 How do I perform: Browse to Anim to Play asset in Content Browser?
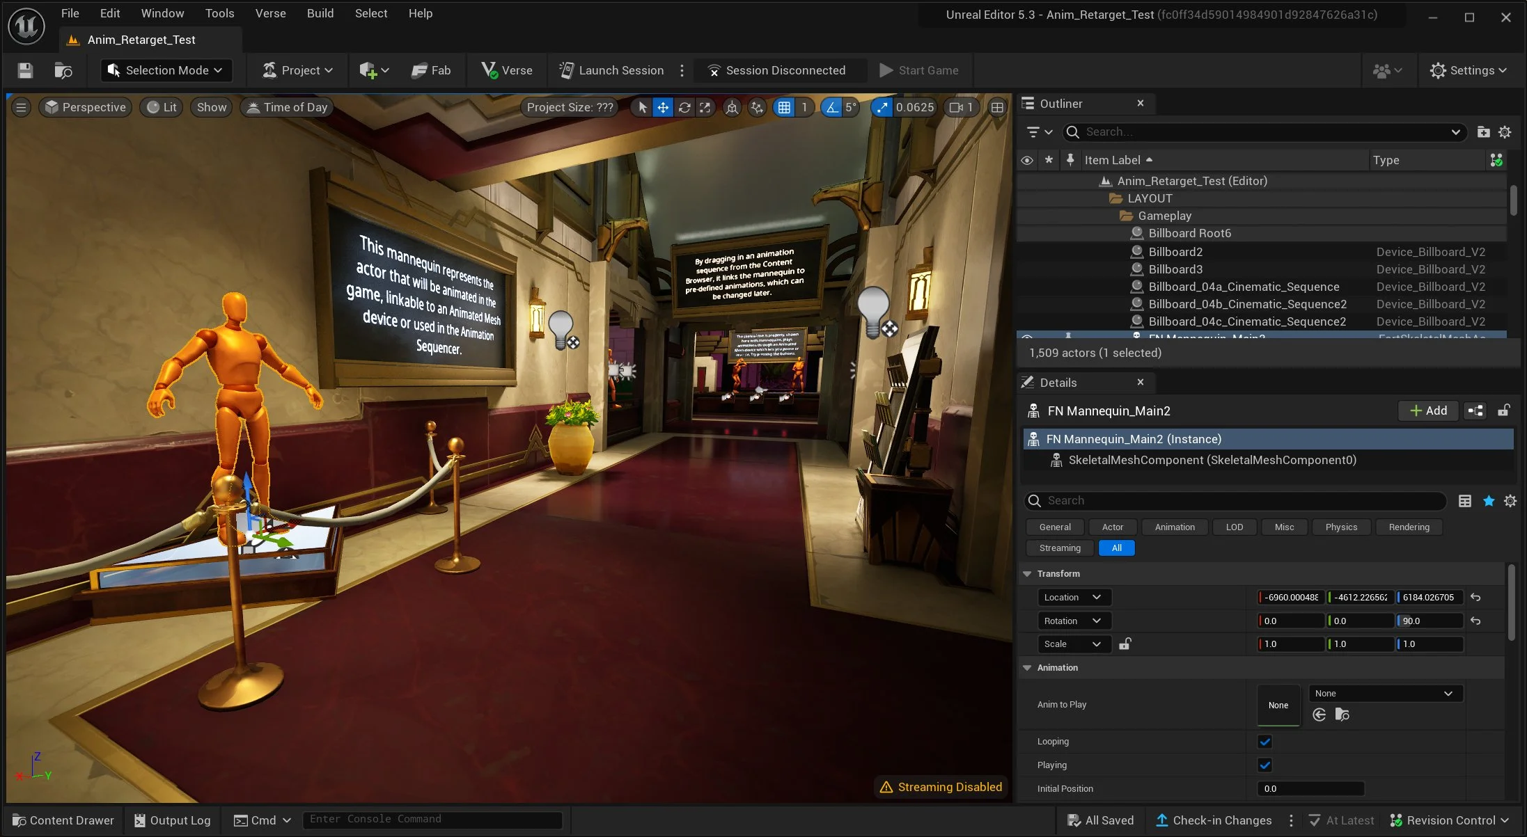1342,715
